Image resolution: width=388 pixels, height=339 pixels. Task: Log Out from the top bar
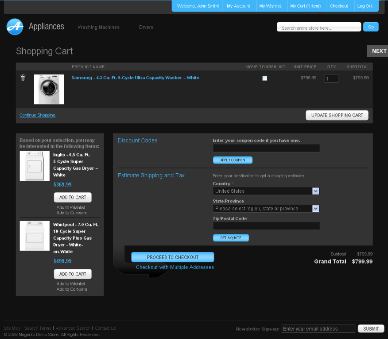coord(365,6)
